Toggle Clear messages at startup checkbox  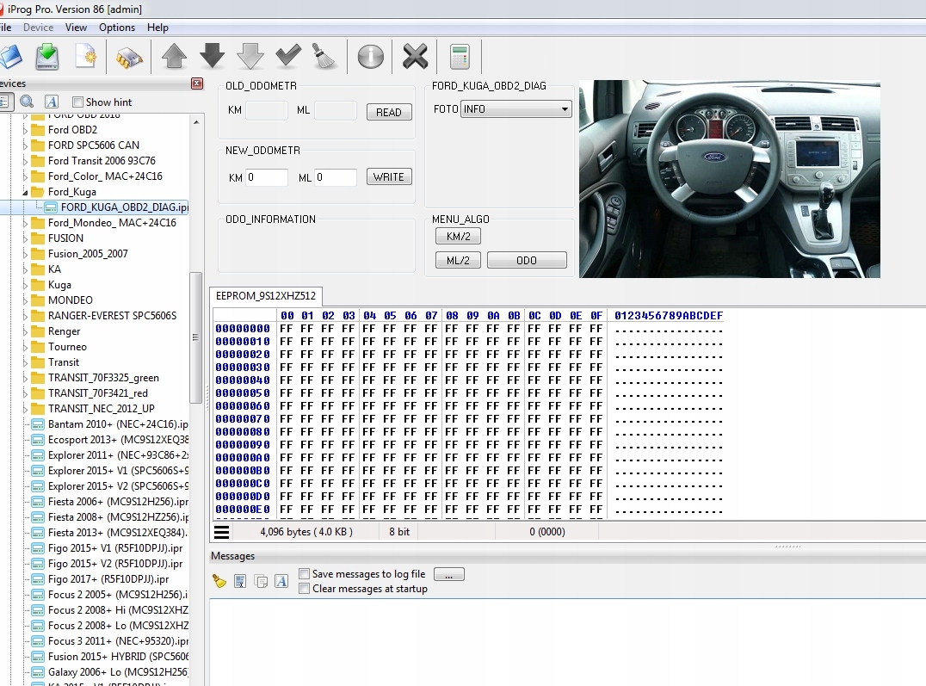[305, 589]
